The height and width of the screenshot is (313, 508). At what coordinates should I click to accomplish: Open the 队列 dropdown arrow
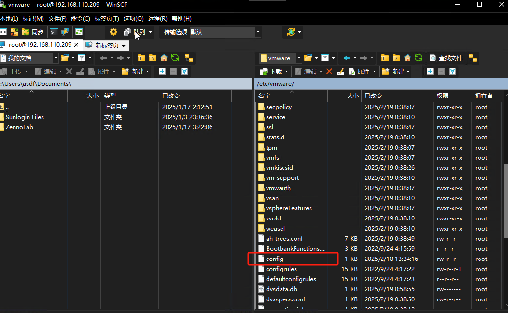pyautogui.click(x=150, y=32)
